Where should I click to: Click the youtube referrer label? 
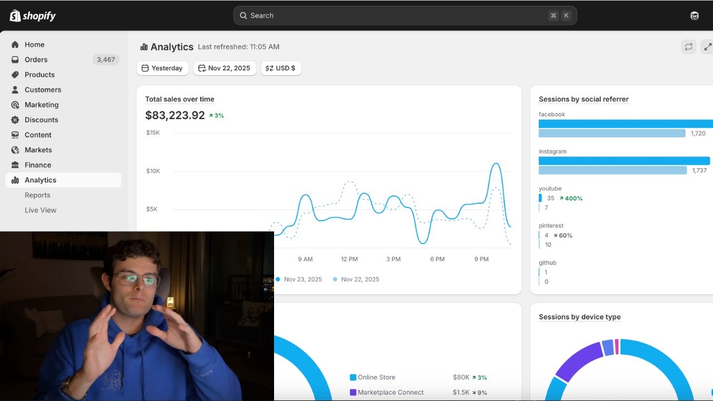point(550,189)
